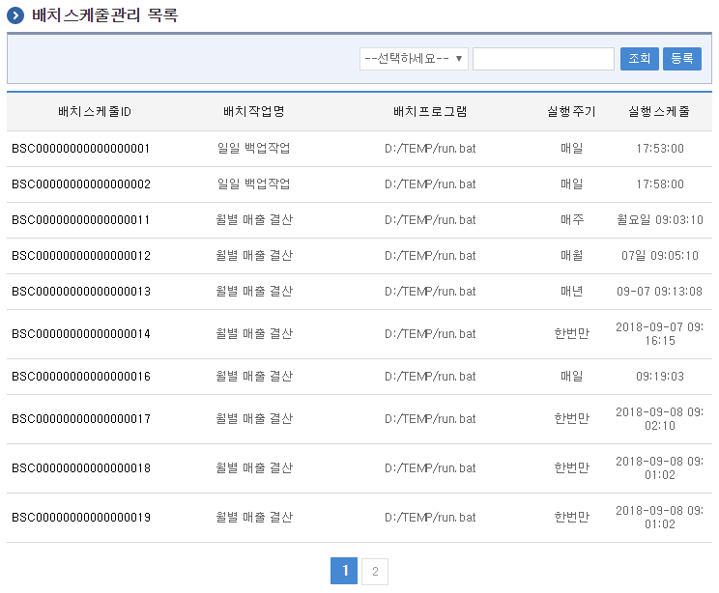This screenshot has height=593, width=719.
Task: Click the circular arrow icon beside the title
Action: tap(15, 15)
